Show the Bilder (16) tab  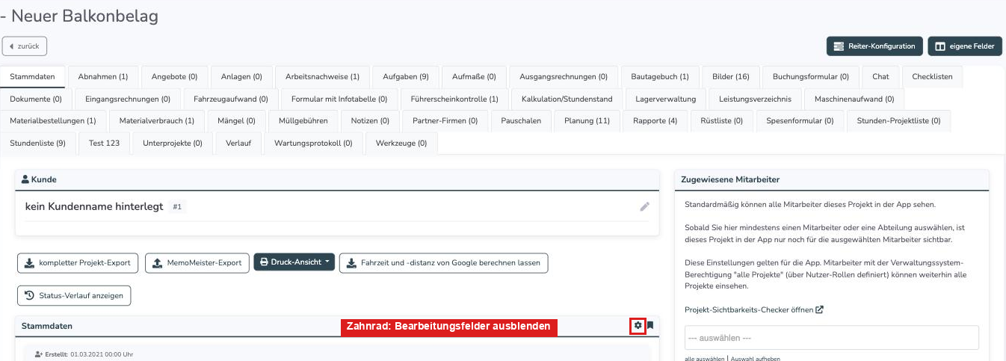(x=731, y=76)
